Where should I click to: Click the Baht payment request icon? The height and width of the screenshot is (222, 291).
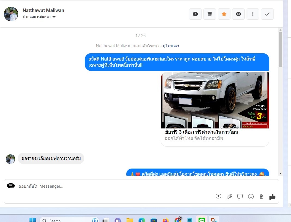[x=262, y=197]
